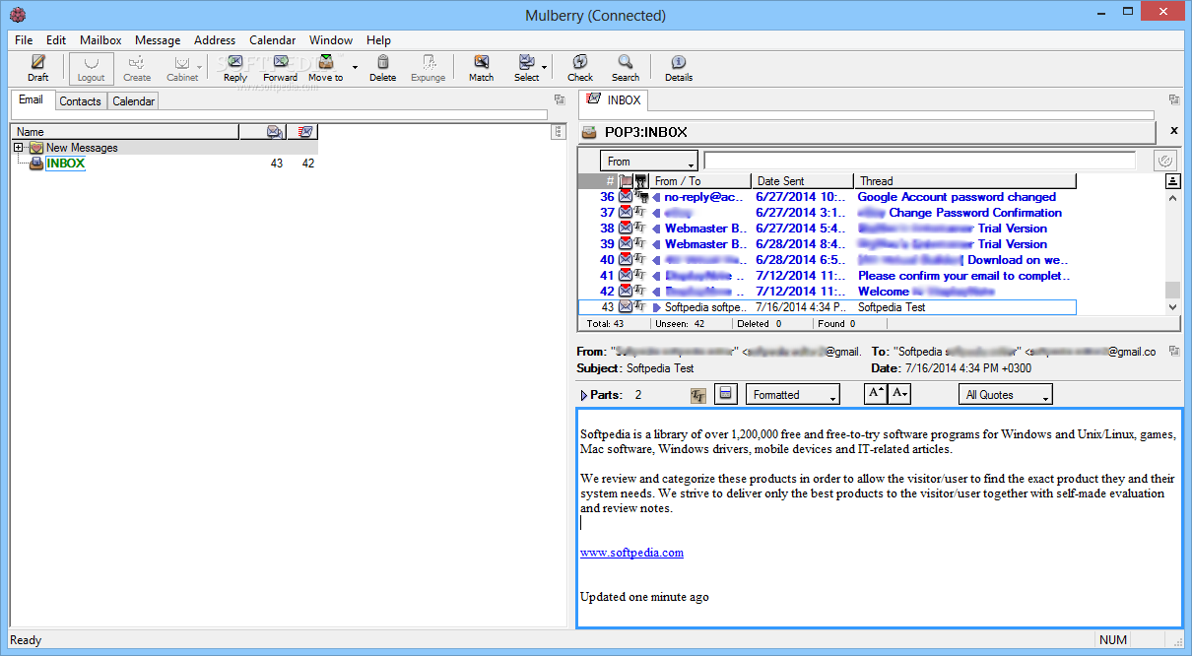Screen dimensions: 1192x656
Task: Switch to the Contacts tab
Action: 80,100
